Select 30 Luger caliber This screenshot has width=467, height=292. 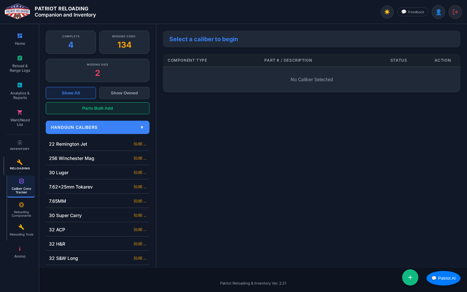pos(98,173)
